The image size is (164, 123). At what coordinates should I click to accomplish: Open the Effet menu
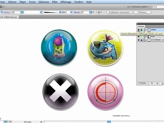(x=55, y=2)
